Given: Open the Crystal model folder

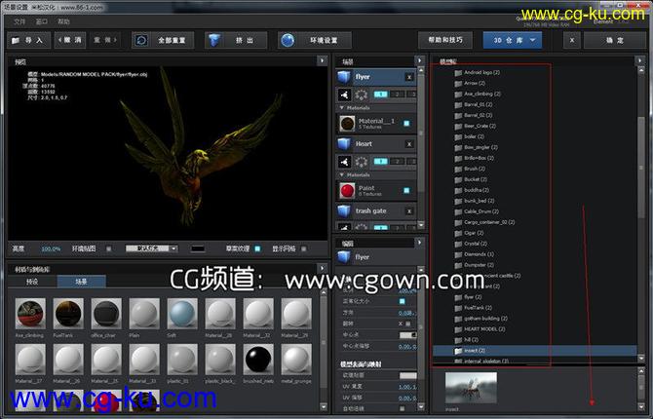Looking at the screenshot, I should click(x=471, y=244).
